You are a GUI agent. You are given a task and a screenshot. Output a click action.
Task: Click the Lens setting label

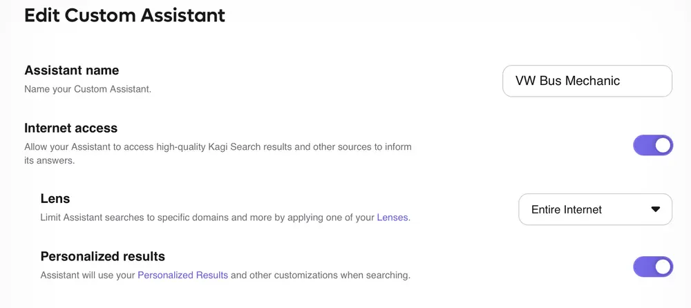[x=55, y=198]
